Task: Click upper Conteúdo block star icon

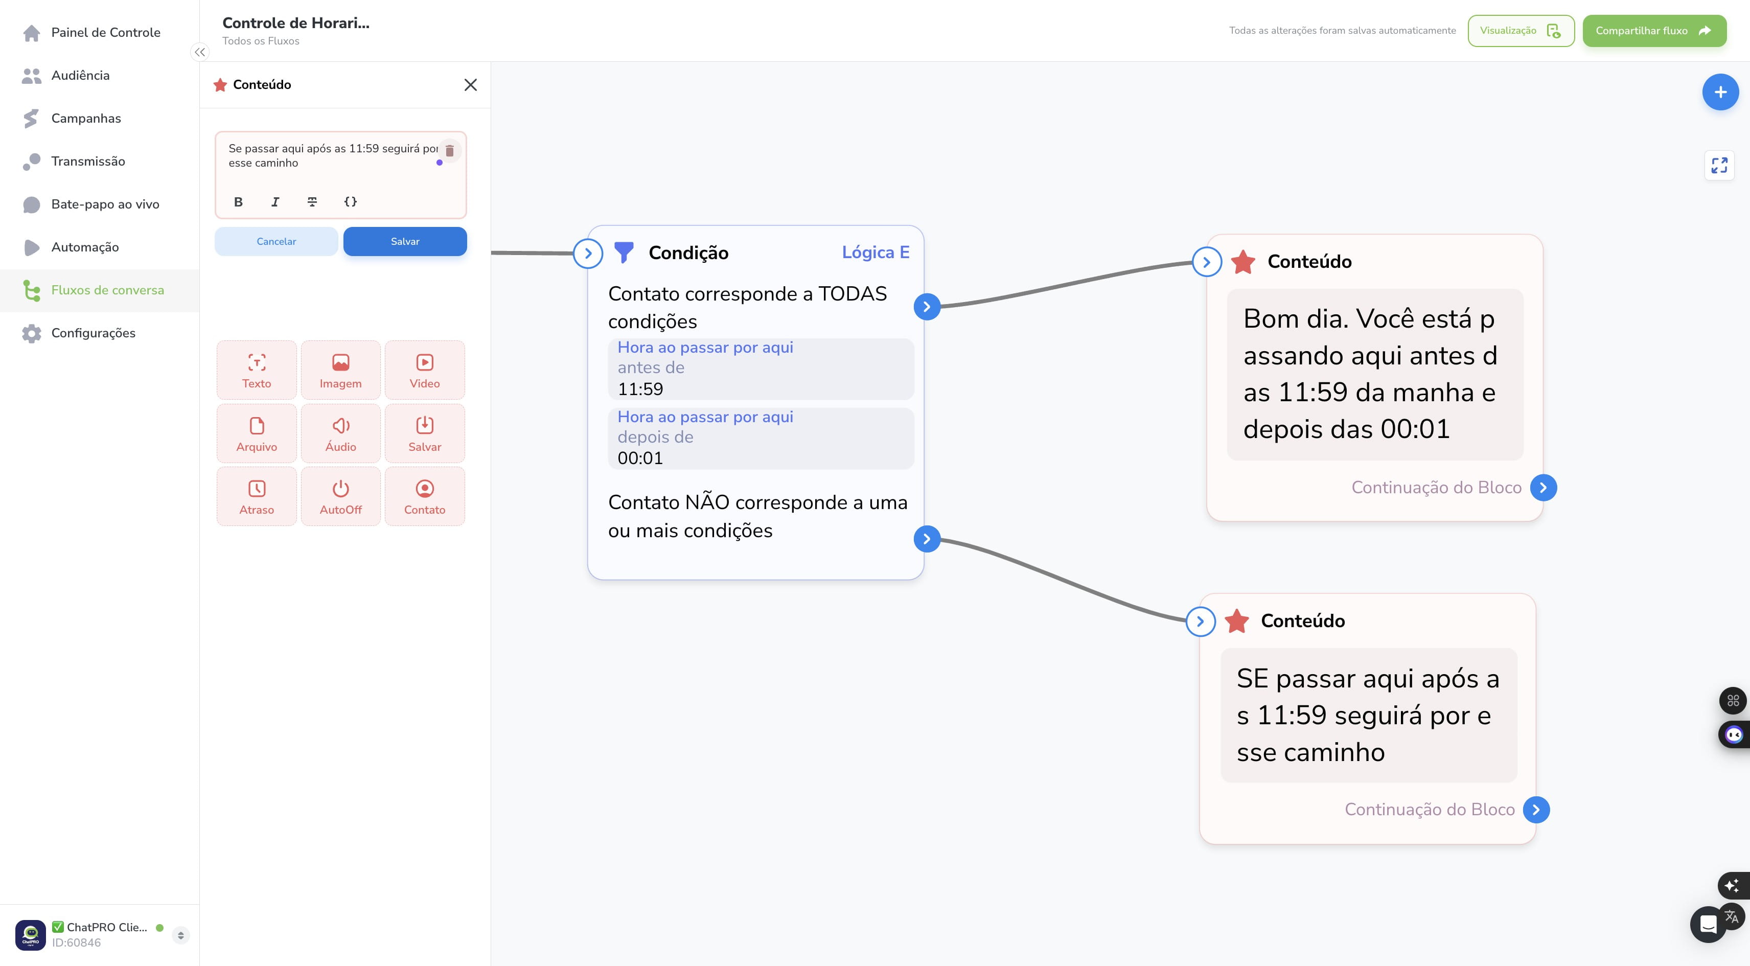Action: click(x=1242, y=262)
